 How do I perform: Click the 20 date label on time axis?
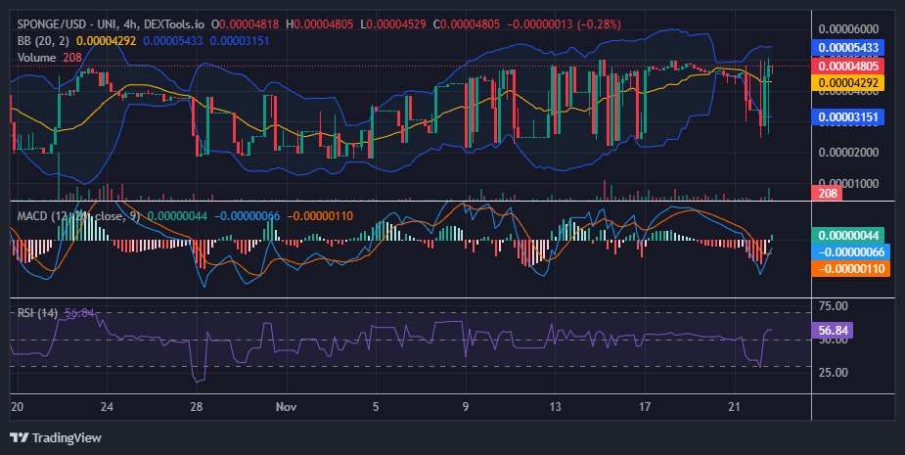[x=18, y=407]
